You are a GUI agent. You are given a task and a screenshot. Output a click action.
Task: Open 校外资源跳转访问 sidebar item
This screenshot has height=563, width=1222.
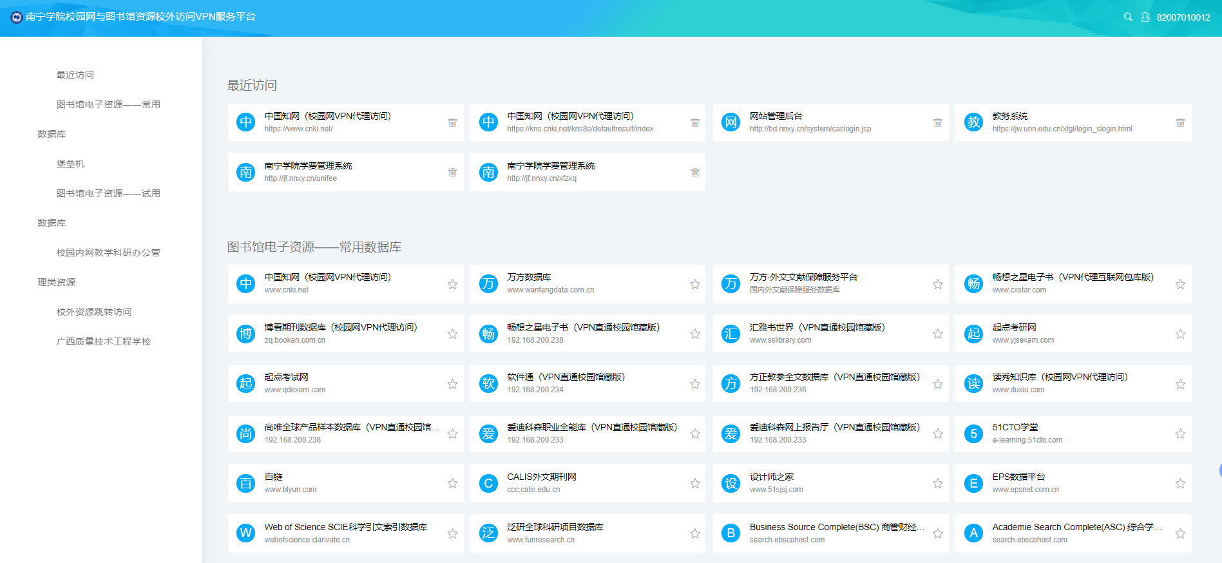94,312
